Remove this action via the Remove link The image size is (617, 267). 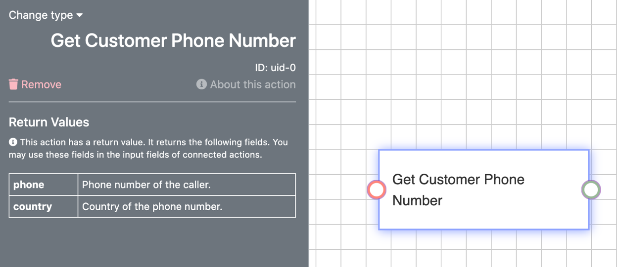tap(35, 84)
